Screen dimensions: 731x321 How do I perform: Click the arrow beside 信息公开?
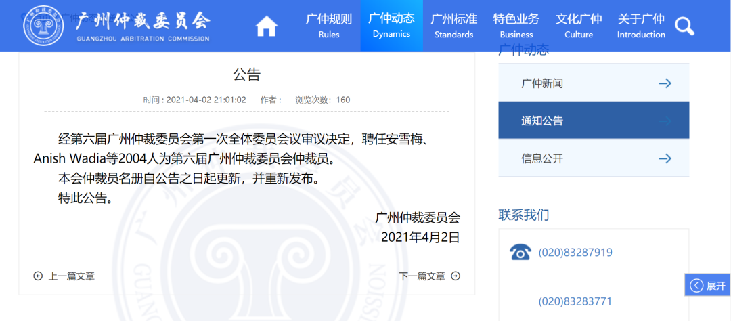click(x=665, y=158)
